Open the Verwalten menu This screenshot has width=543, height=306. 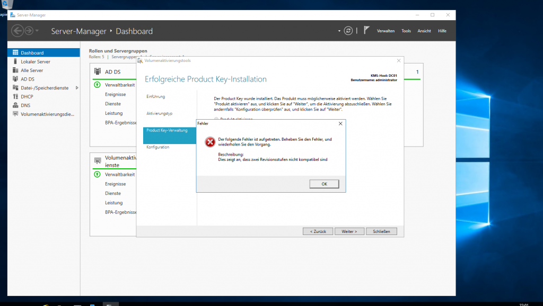click(x=386, y=31)
